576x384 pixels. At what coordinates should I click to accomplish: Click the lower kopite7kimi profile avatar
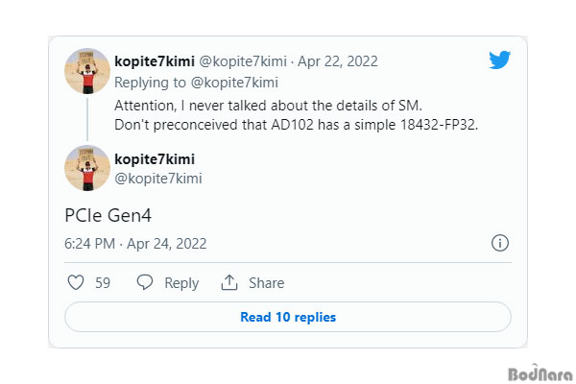pyautogui.click(x=87, y=168)
